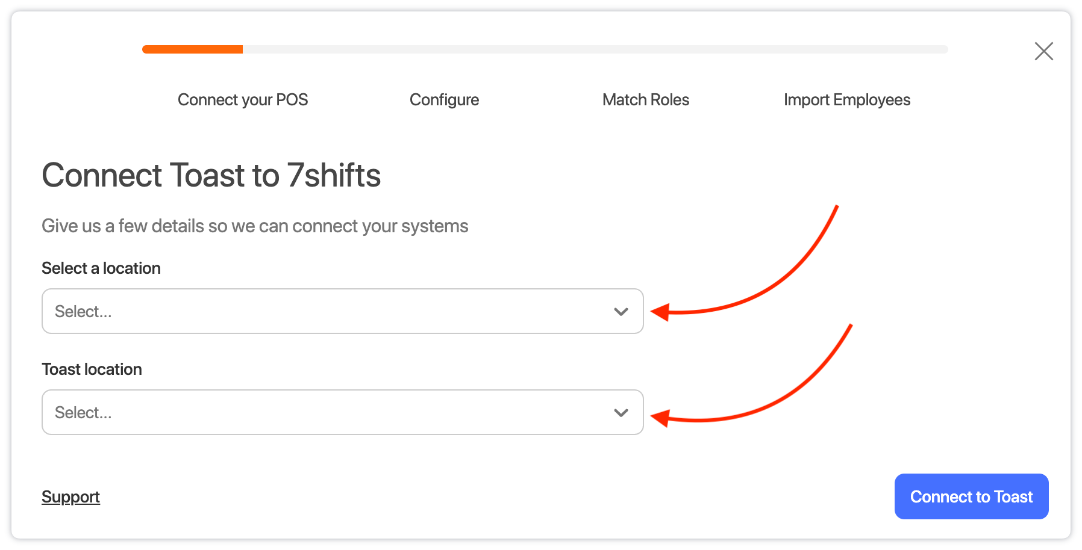Go to Connect your POS step
The image size is (1082, 550).
click(243, 100)
